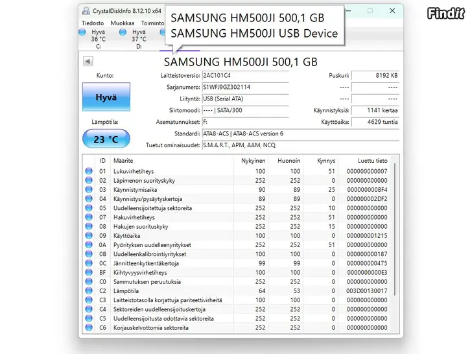Click status orb for 0B Uudelleenkalibrointiyritykset
Viewport: 472px width, 354px height.
tap(89, 254)
